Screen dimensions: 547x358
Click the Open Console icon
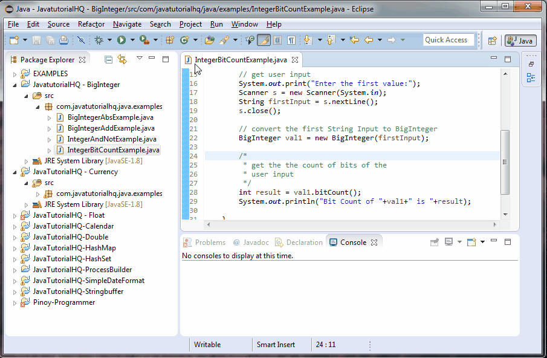471,242
